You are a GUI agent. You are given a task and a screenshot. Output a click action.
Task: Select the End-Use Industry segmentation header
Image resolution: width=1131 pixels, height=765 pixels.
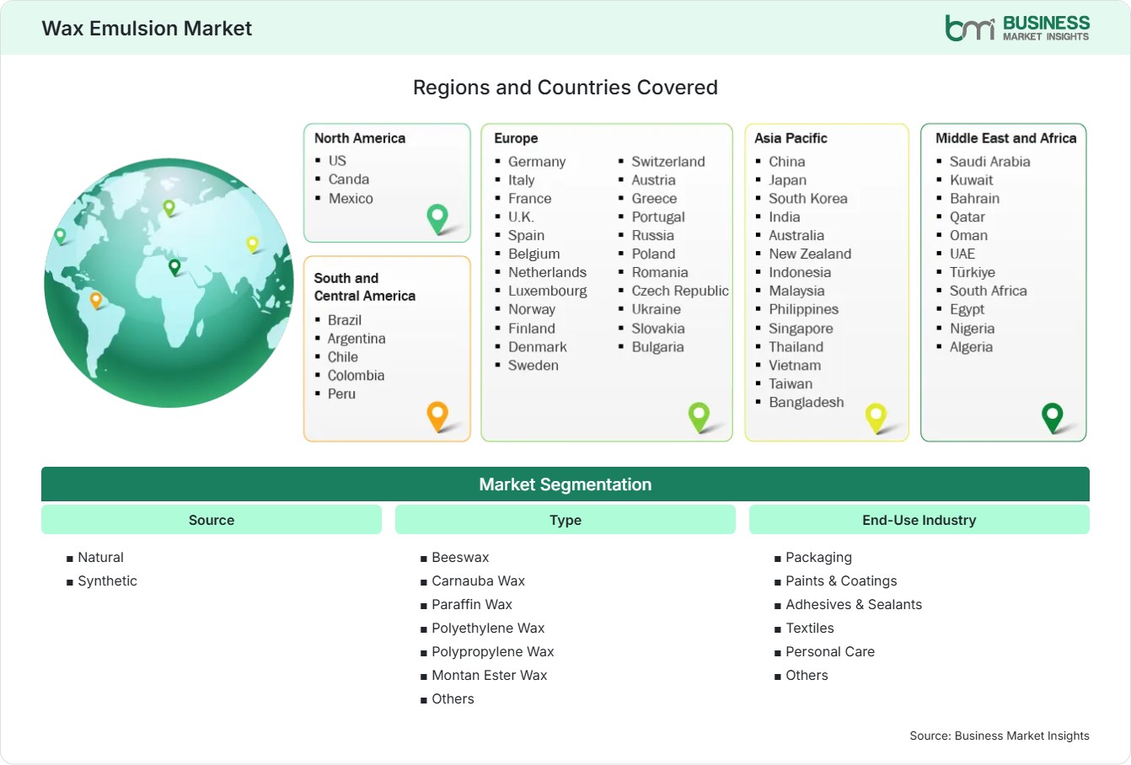coord(919,520)
